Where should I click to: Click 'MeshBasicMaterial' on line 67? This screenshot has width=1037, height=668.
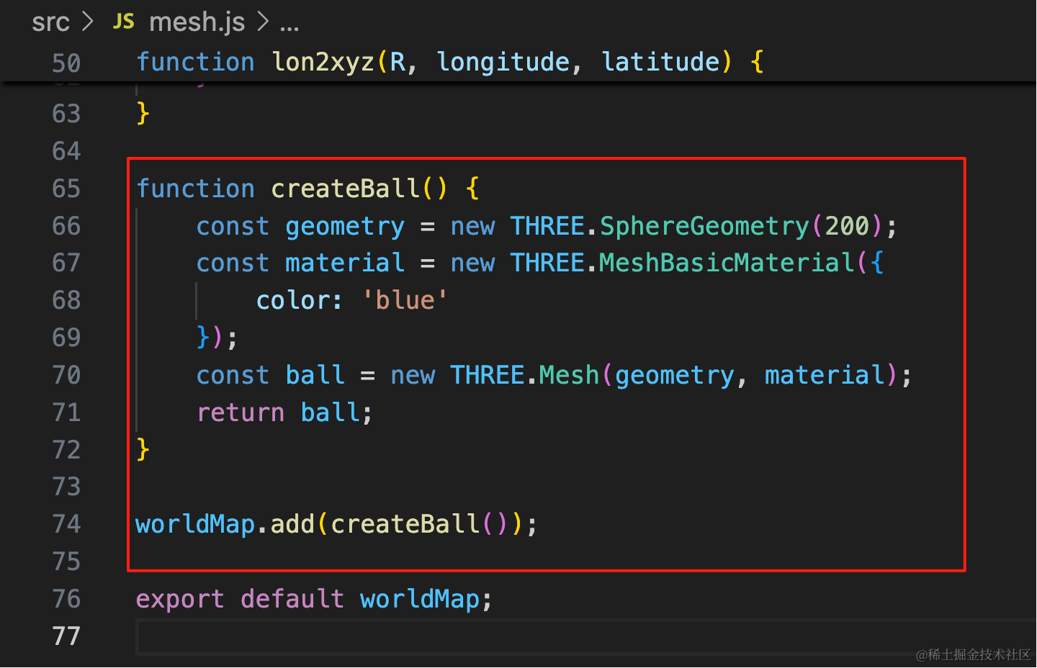pyautogui.click(x=727, y=263)
